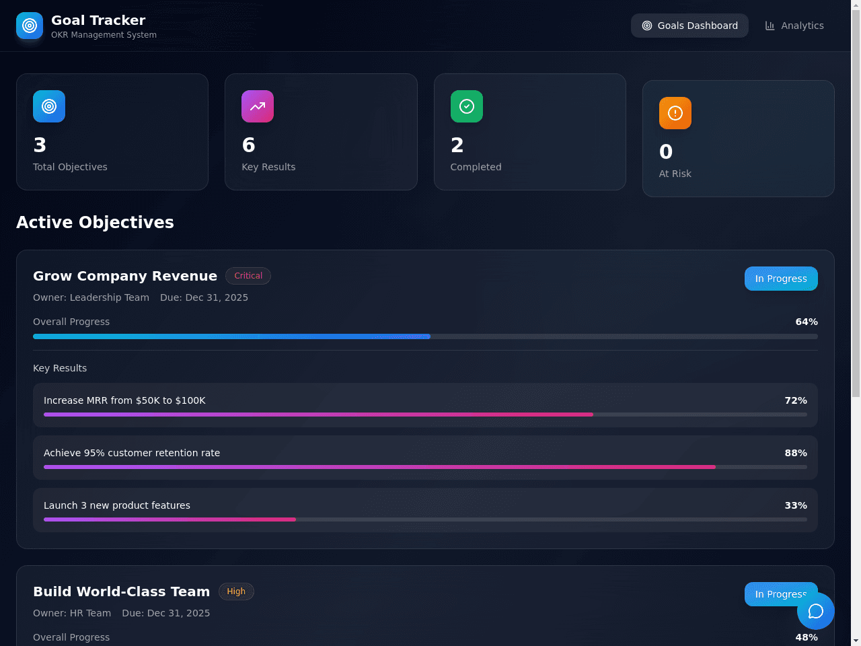This screenshot has height=646, width=861.
Task: Click the Launch 3 new product features progress bar
Action: click(x=425, y=519)
